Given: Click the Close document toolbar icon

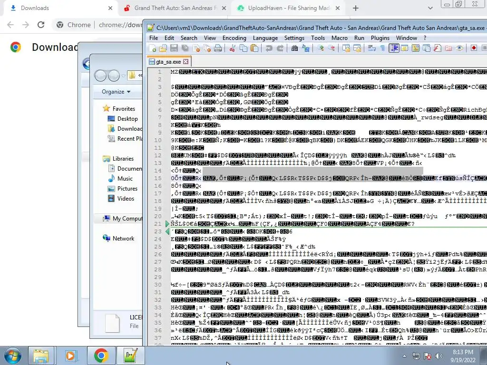Looking at the screenshot, I should pos(196,48).
